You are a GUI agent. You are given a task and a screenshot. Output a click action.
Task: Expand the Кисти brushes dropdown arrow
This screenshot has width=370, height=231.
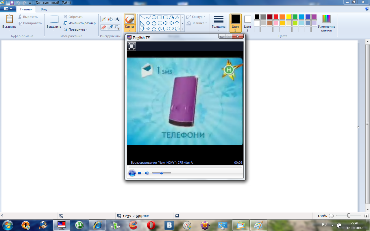pyautogui.click(x=129, y=30)
